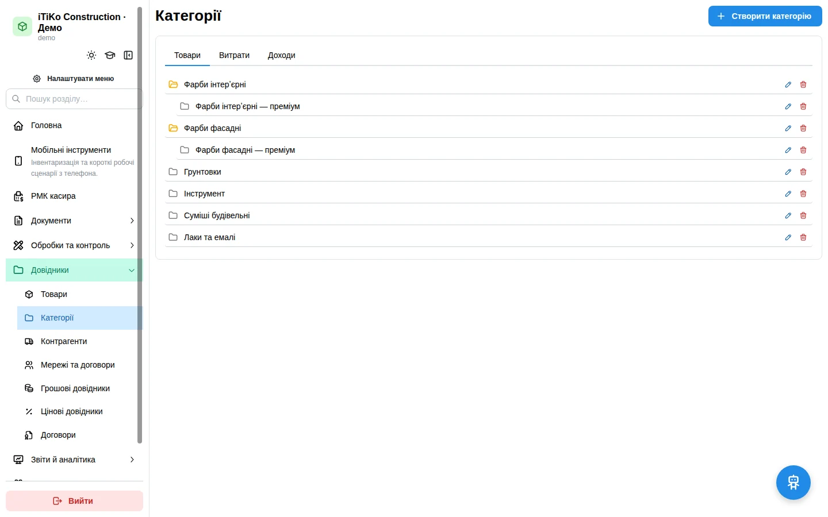Edit the Фарби фасадні — преміум subcategory
Viewport: 828px width, 517px height.
pos(788,150)
